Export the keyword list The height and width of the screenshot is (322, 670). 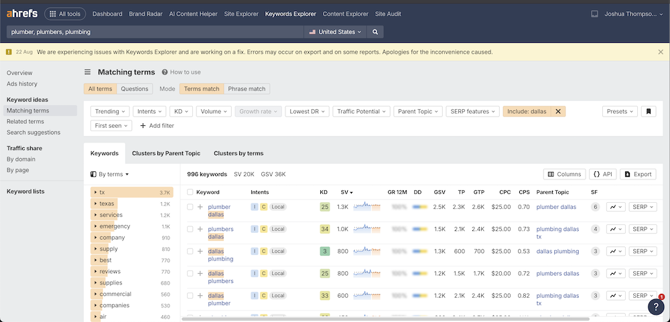point(638,174)
